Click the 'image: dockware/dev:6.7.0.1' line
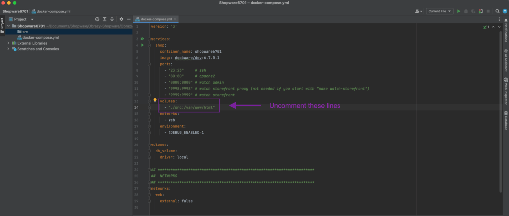The image size is (509, 216). pos(189,58)
